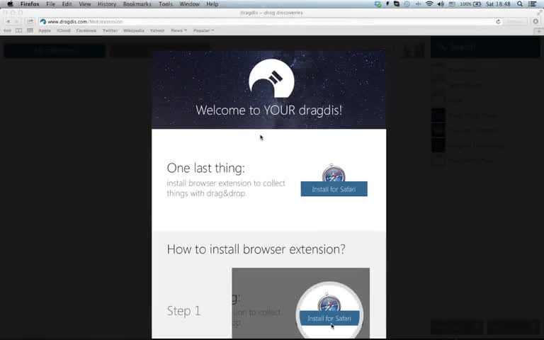Click the Search field in dimmed sidebar

click(x=485, y=47)
